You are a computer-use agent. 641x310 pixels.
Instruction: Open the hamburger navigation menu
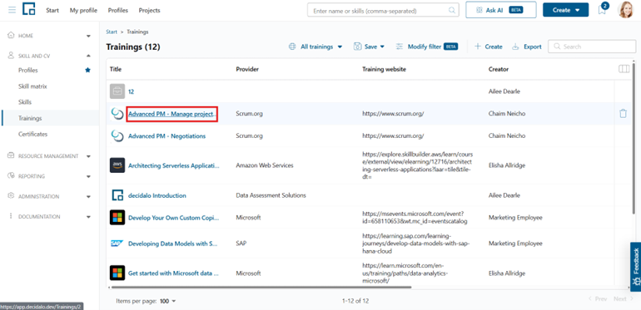[x=12, y=10]
